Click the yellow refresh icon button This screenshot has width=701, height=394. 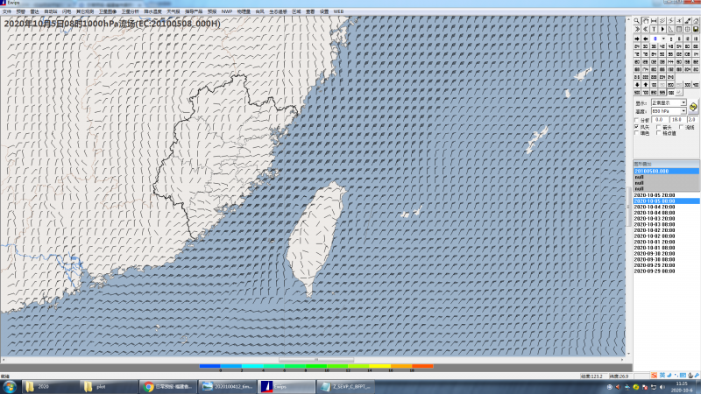(x=693, y=107)
